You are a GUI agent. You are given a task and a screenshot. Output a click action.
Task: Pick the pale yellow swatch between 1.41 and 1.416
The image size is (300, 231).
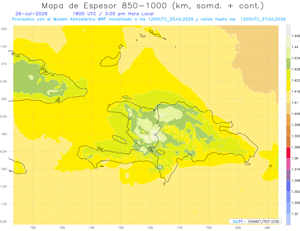click(288, 97)
